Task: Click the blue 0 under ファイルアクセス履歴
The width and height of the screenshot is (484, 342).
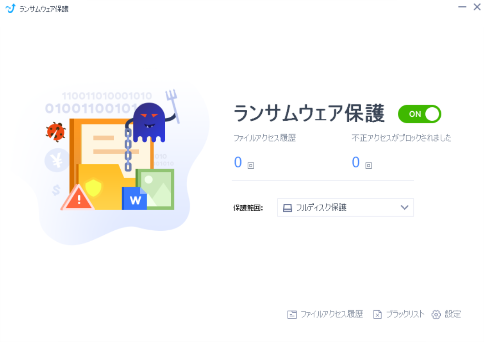Action: tap(238, 162)
